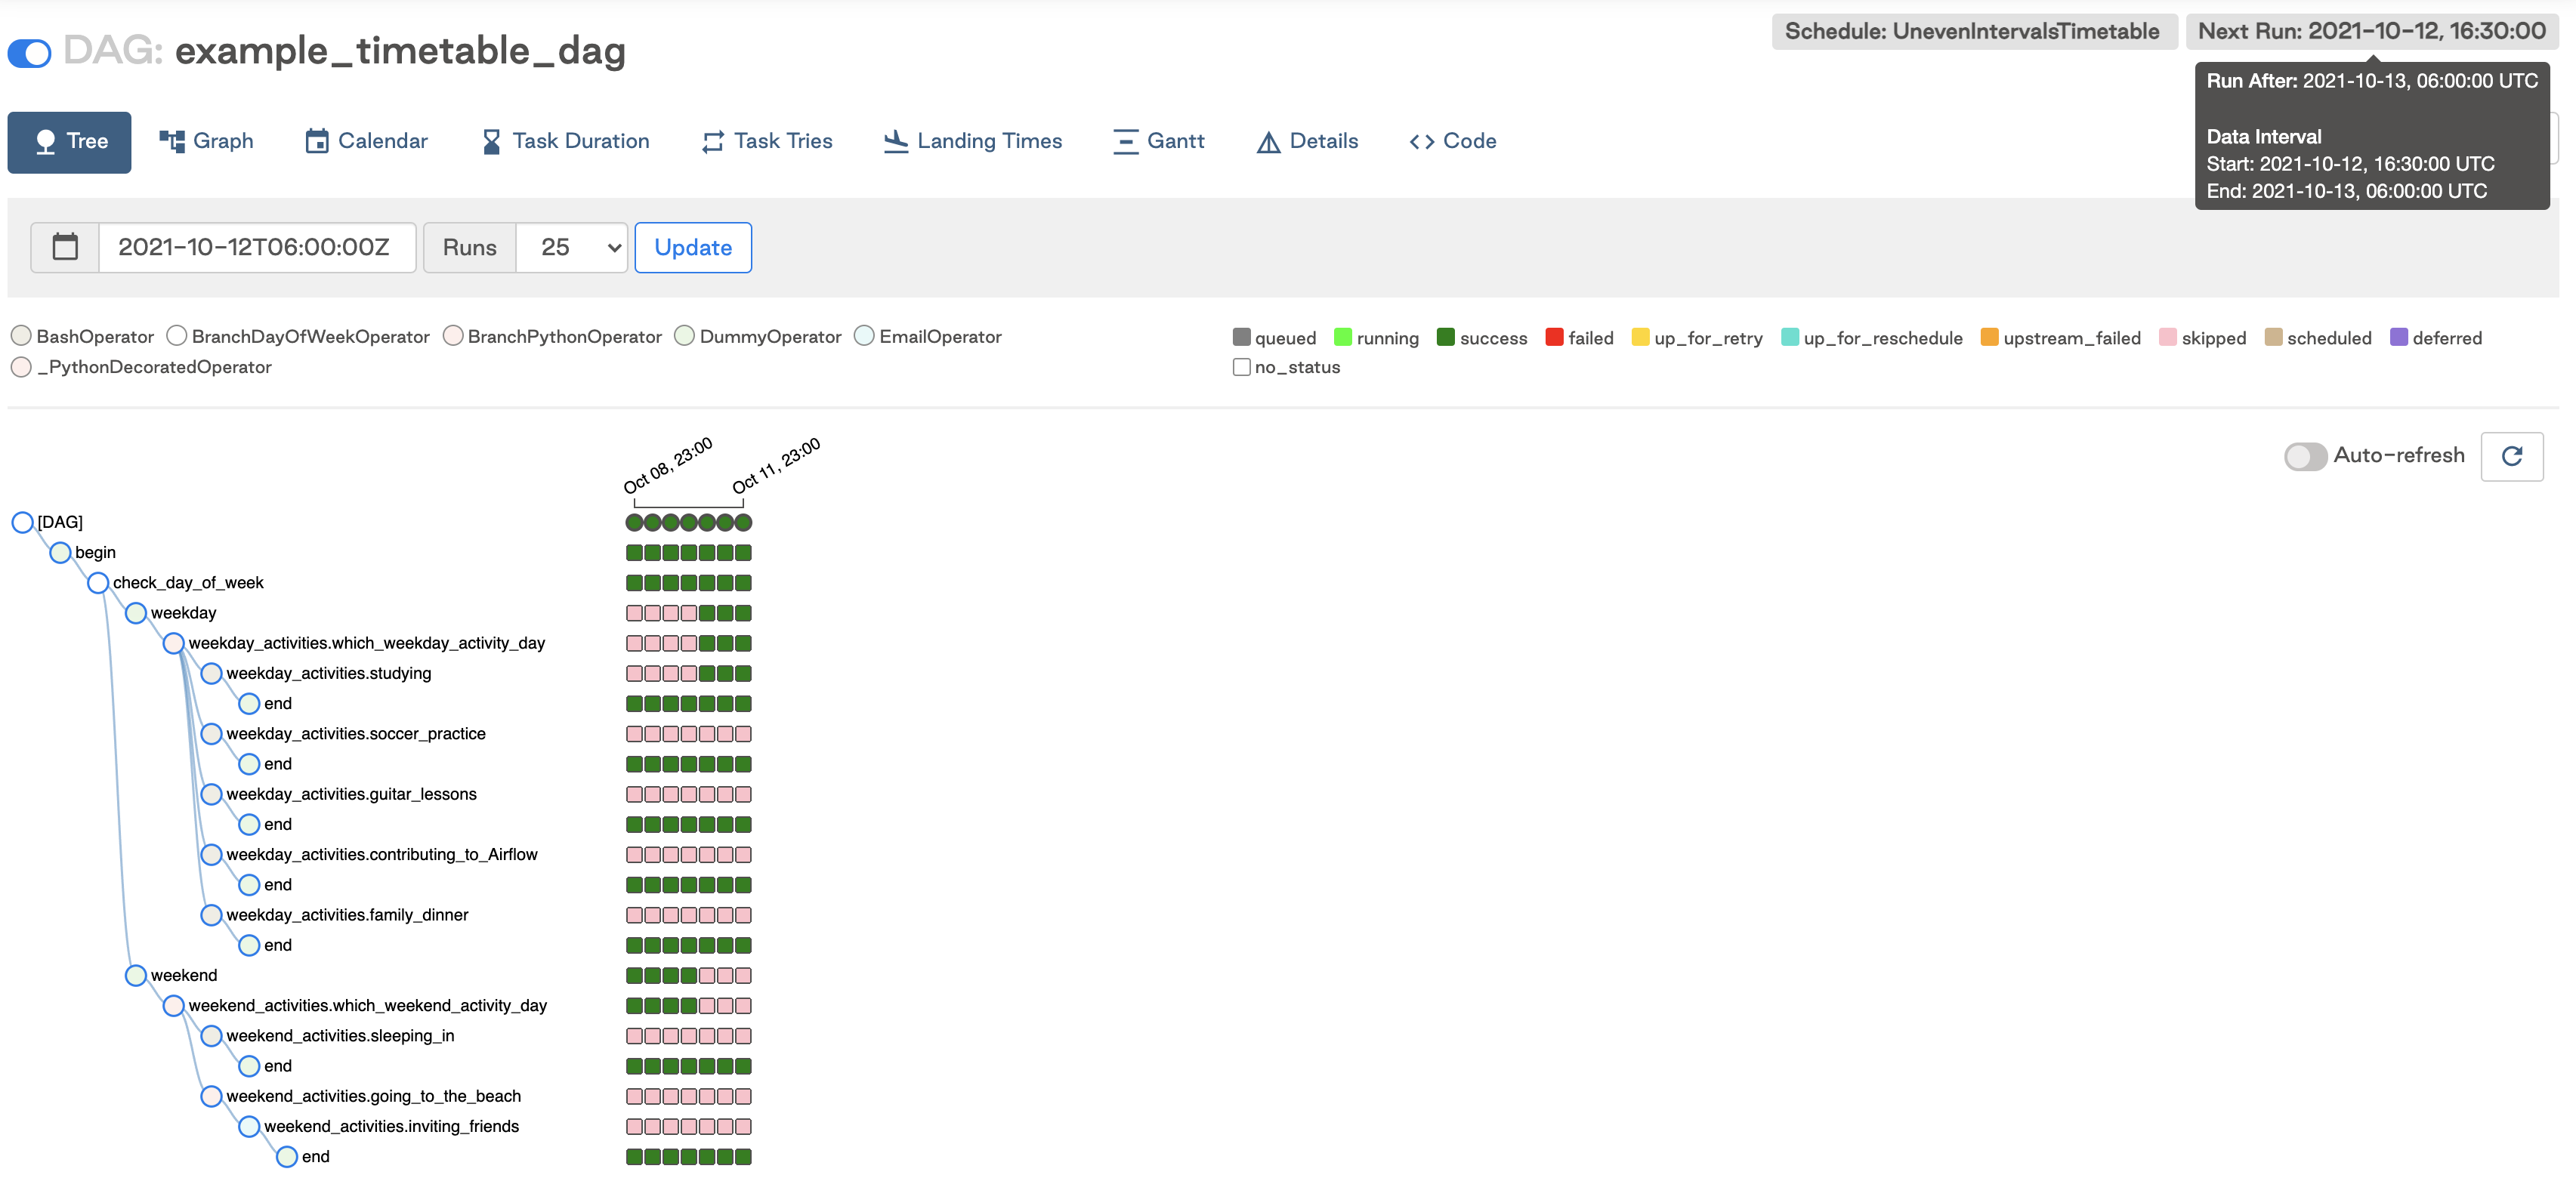Switch to the Task Tries tab
2576x1178 pixels.
(x=767, y=141)
